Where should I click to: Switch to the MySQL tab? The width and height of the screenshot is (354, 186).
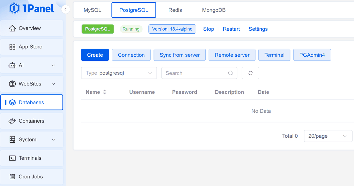point(92,10)
